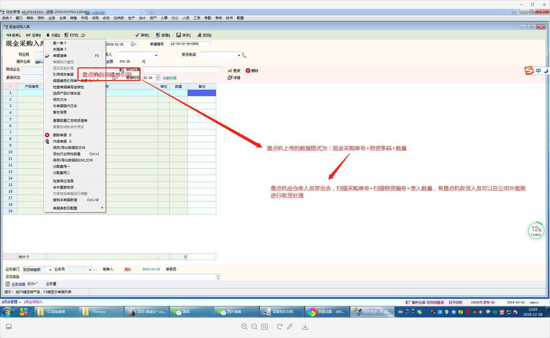Select 删除单据 D in the function menu
Screen dimensions: 550x338
pos(62,135)
